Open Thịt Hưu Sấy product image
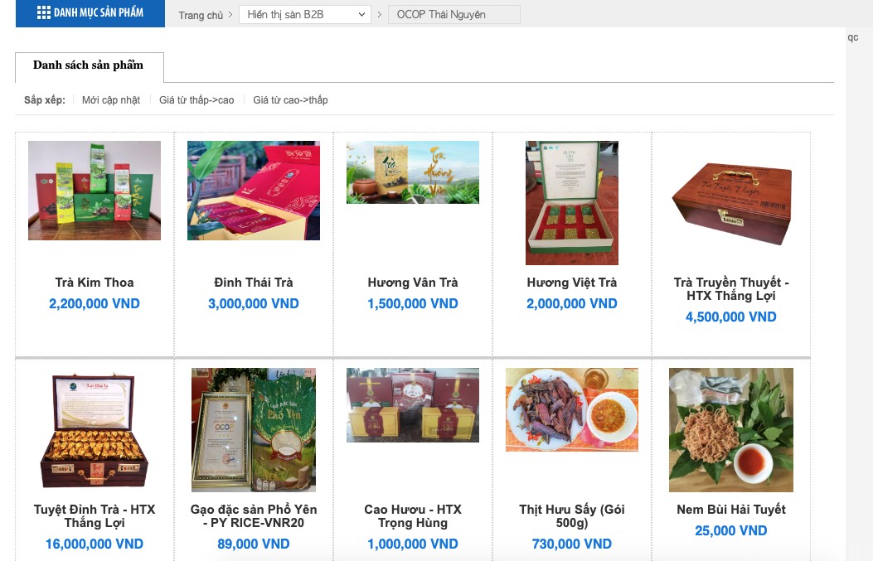 click(x=572, y=410)
